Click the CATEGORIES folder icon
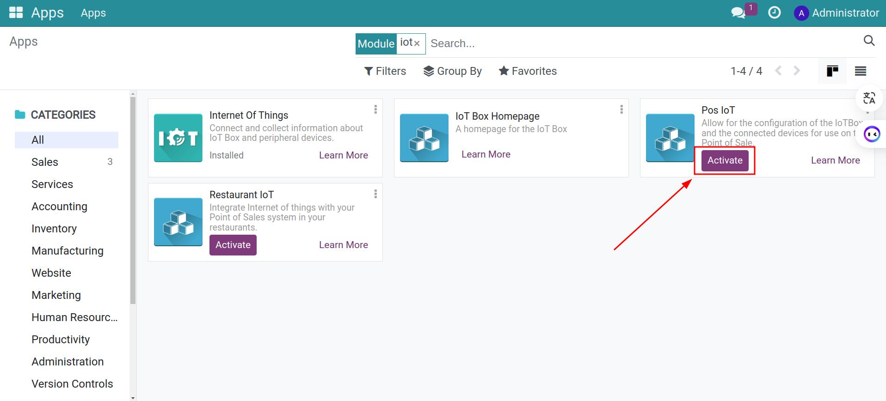The image size is (886, 401). point(20,115)
